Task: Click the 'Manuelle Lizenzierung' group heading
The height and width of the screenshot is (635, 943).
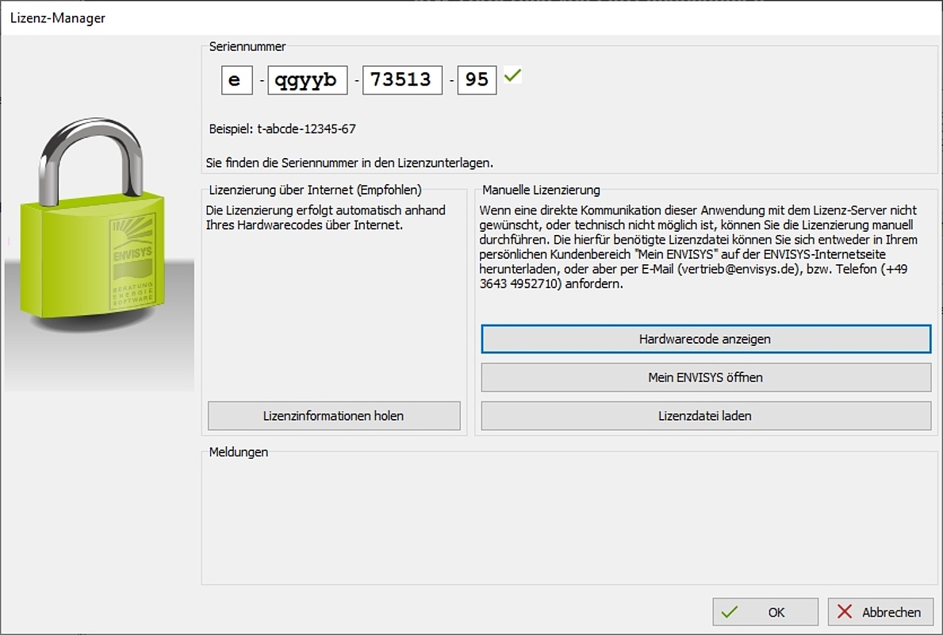Action: point(541,190)
